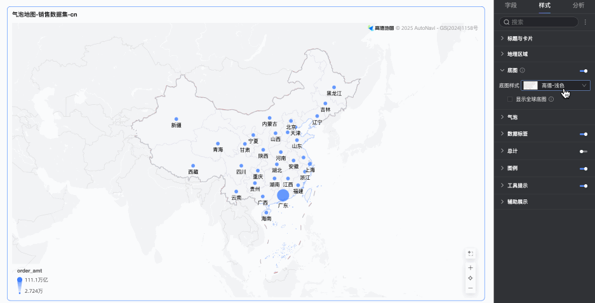Expand the 工具提示 section
This screenshot has width=595, height=303.
tap(502, 185)
